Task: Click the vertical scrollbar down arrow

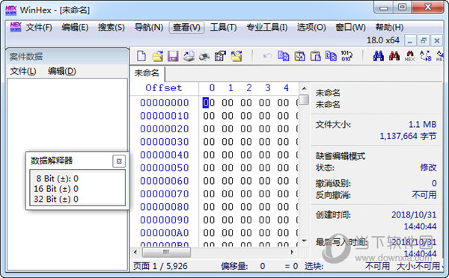Action: tap(304, 241)
